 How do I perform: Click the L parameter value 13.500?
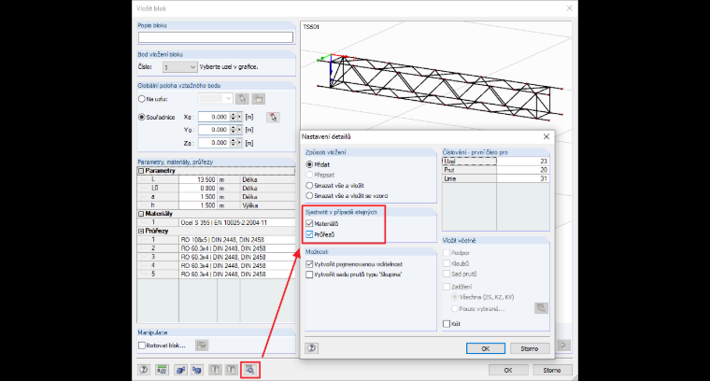click(198, 179)
